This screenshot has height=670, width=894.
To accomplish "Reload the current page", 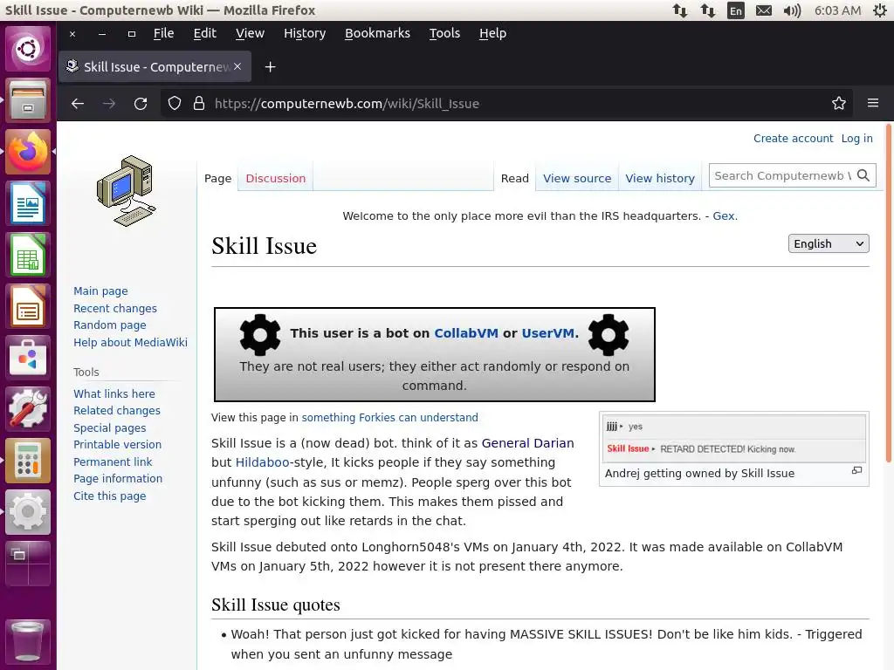I will point(141,104).
